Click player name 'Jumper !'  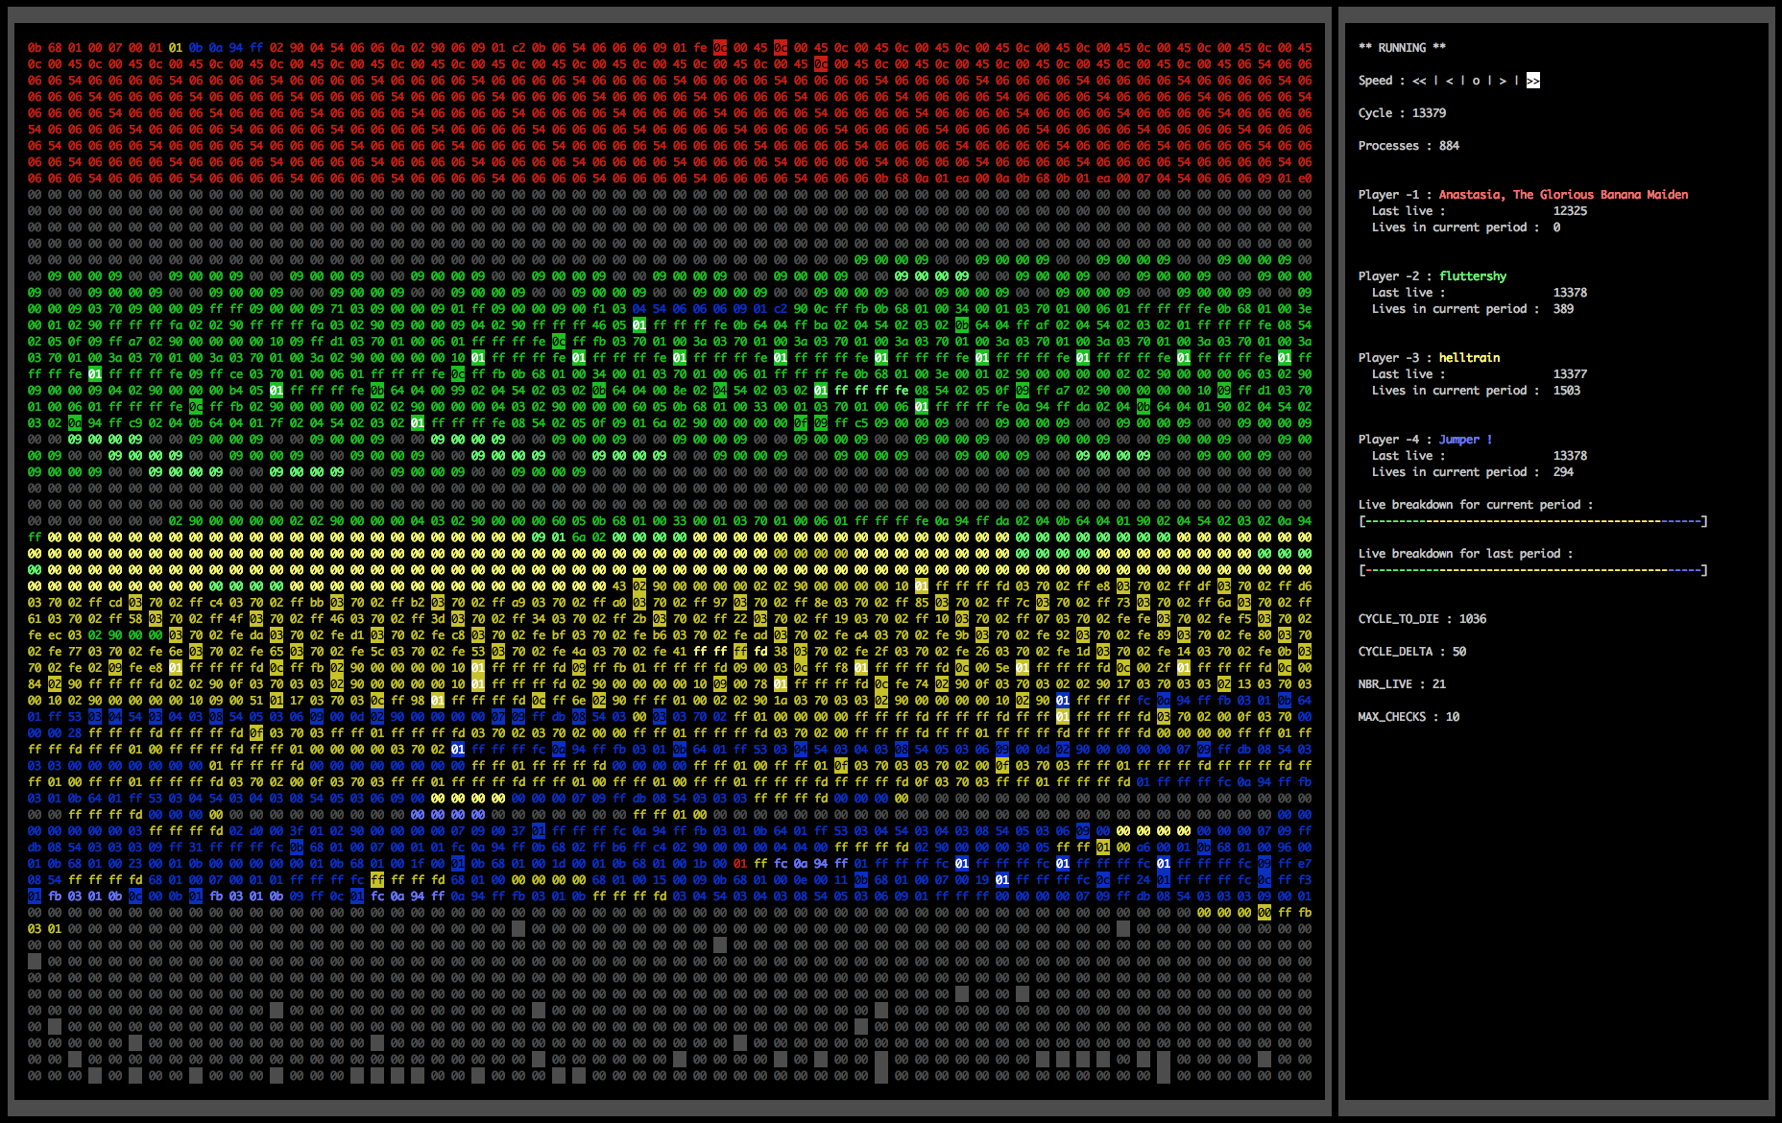1465,440
